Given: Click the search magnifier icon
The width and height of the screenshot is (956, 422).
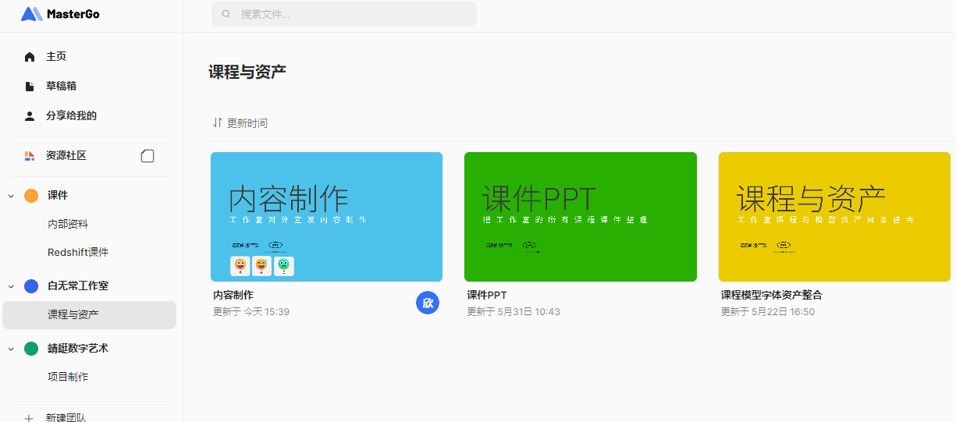Looking at the screenshot, I should [226, 14].
